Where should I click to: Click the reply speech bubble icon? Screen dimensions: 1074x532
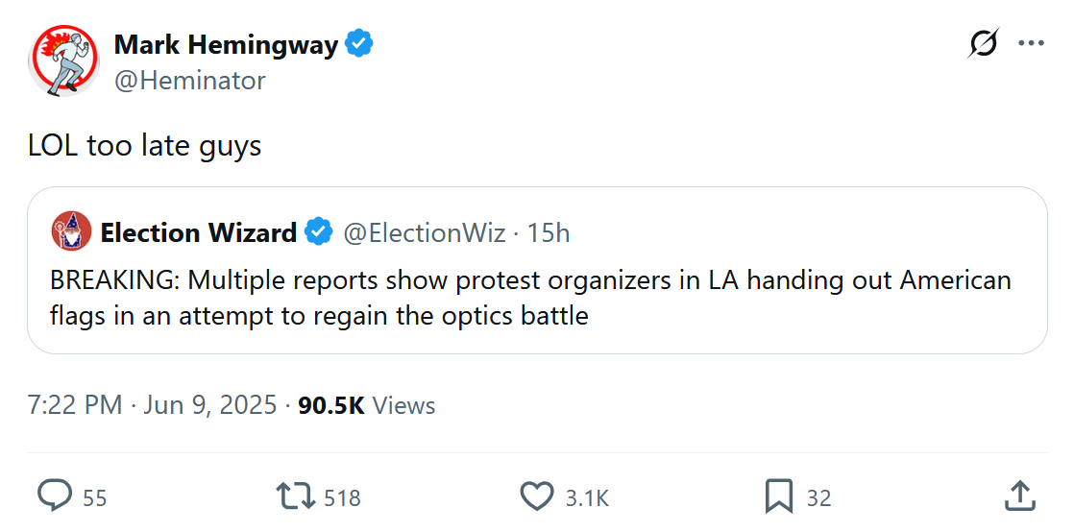click(x=55, y=496)
